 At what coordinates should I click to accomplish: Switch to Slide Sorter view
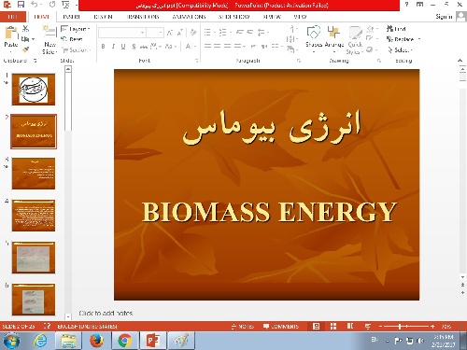(x=333, y=327)
